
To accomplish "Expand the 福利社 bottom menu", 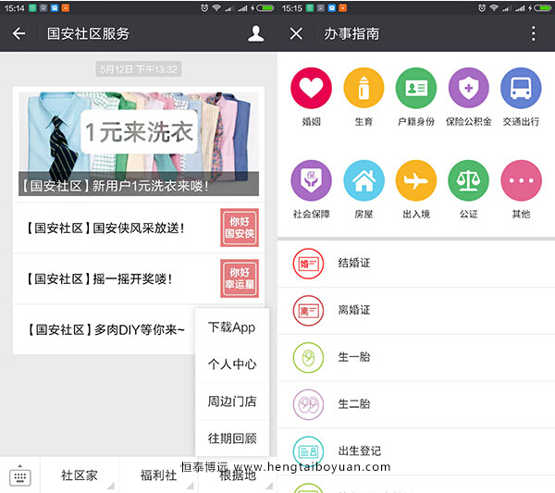I will [158, 475].
